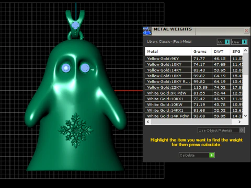Viewport: 251px width, 188px height.
Task: Click the Metal Weights panel logo icon
Action: (147, 31)
